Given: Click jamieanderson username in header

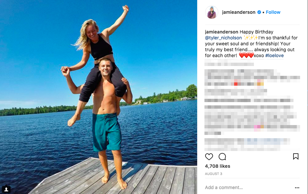Looking at the screenshot, I should (239, 12).
